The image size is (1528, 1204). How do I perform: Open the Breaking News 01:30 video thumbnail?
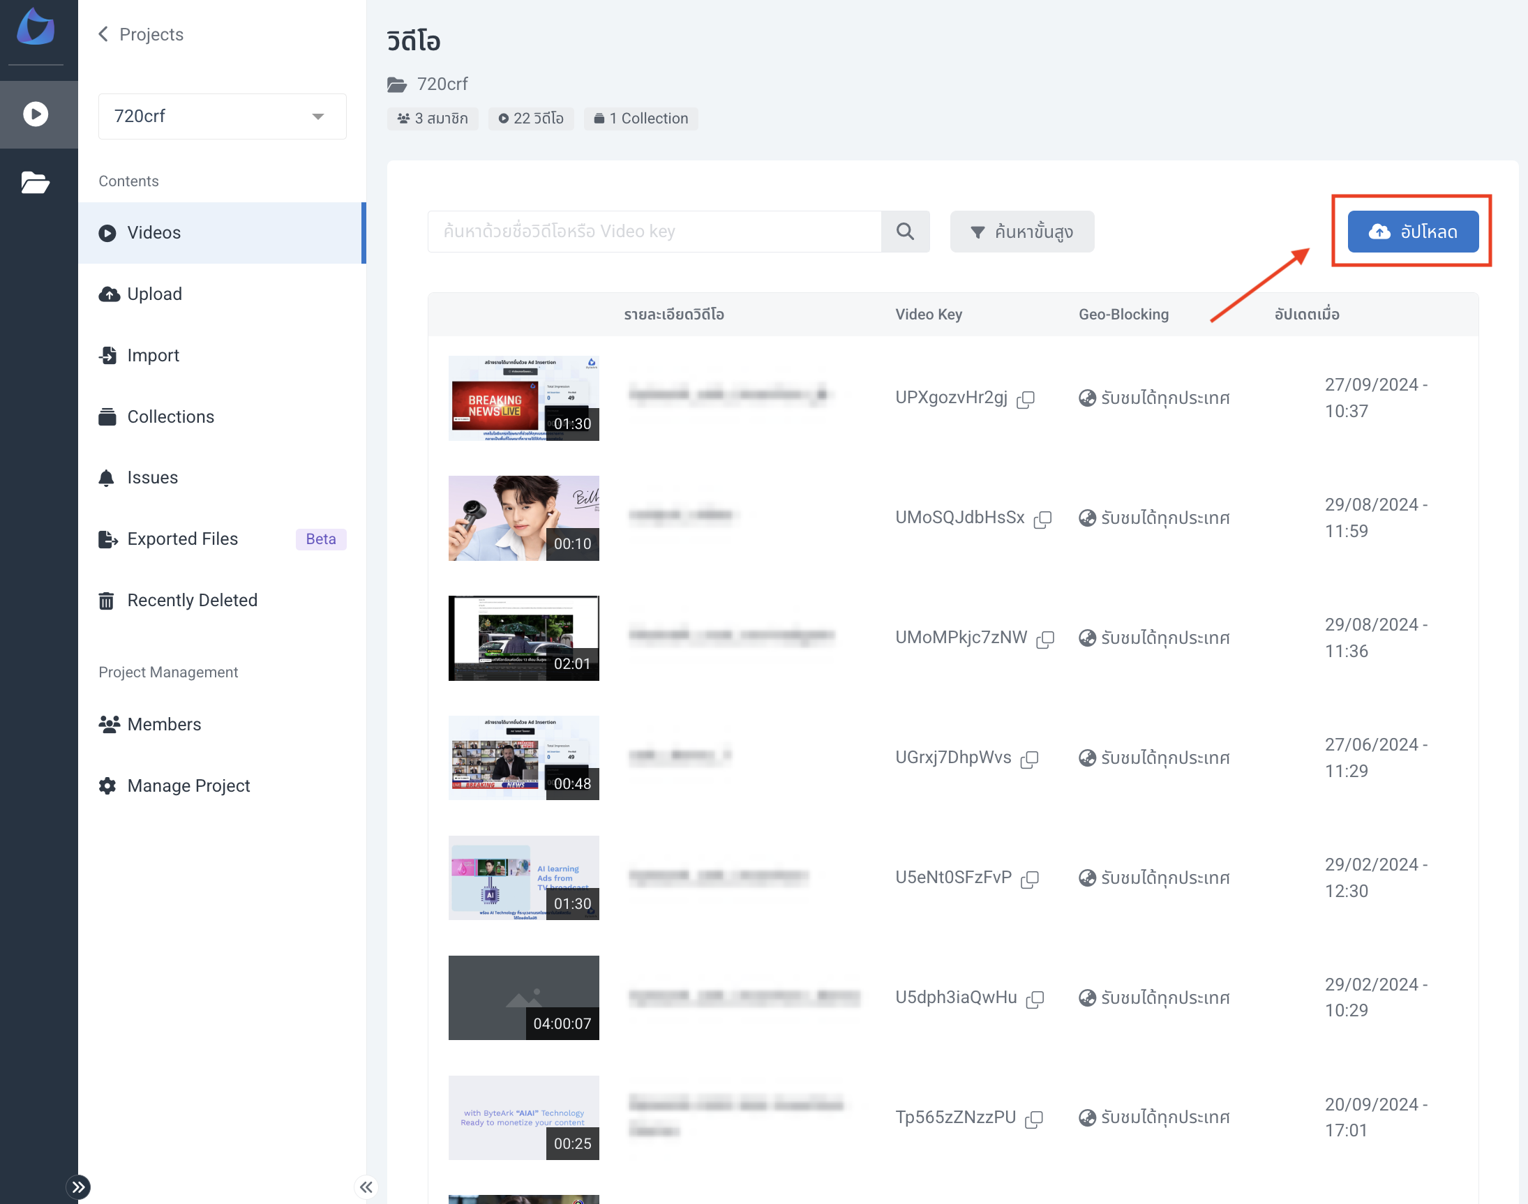523,398
